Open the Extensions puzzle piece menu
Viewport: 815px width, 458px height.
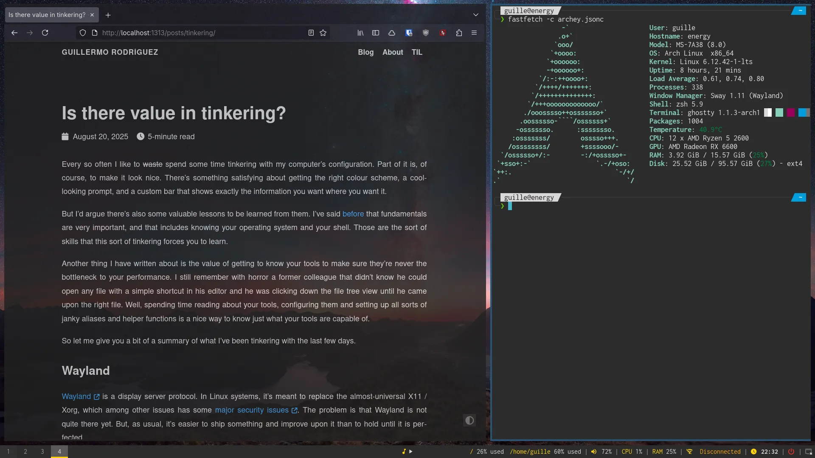pyautogui.click(x=459, y=33)
